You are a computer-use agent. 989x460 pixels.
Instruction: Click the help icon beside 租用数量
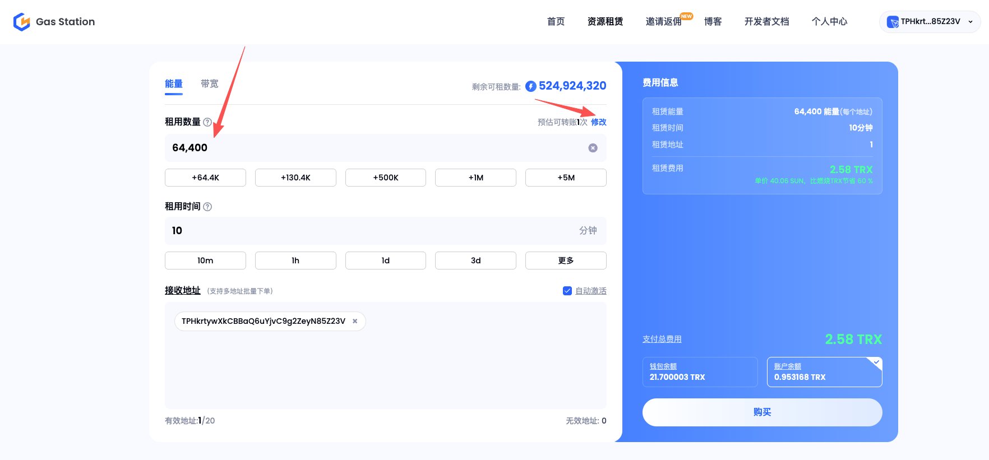207,122
